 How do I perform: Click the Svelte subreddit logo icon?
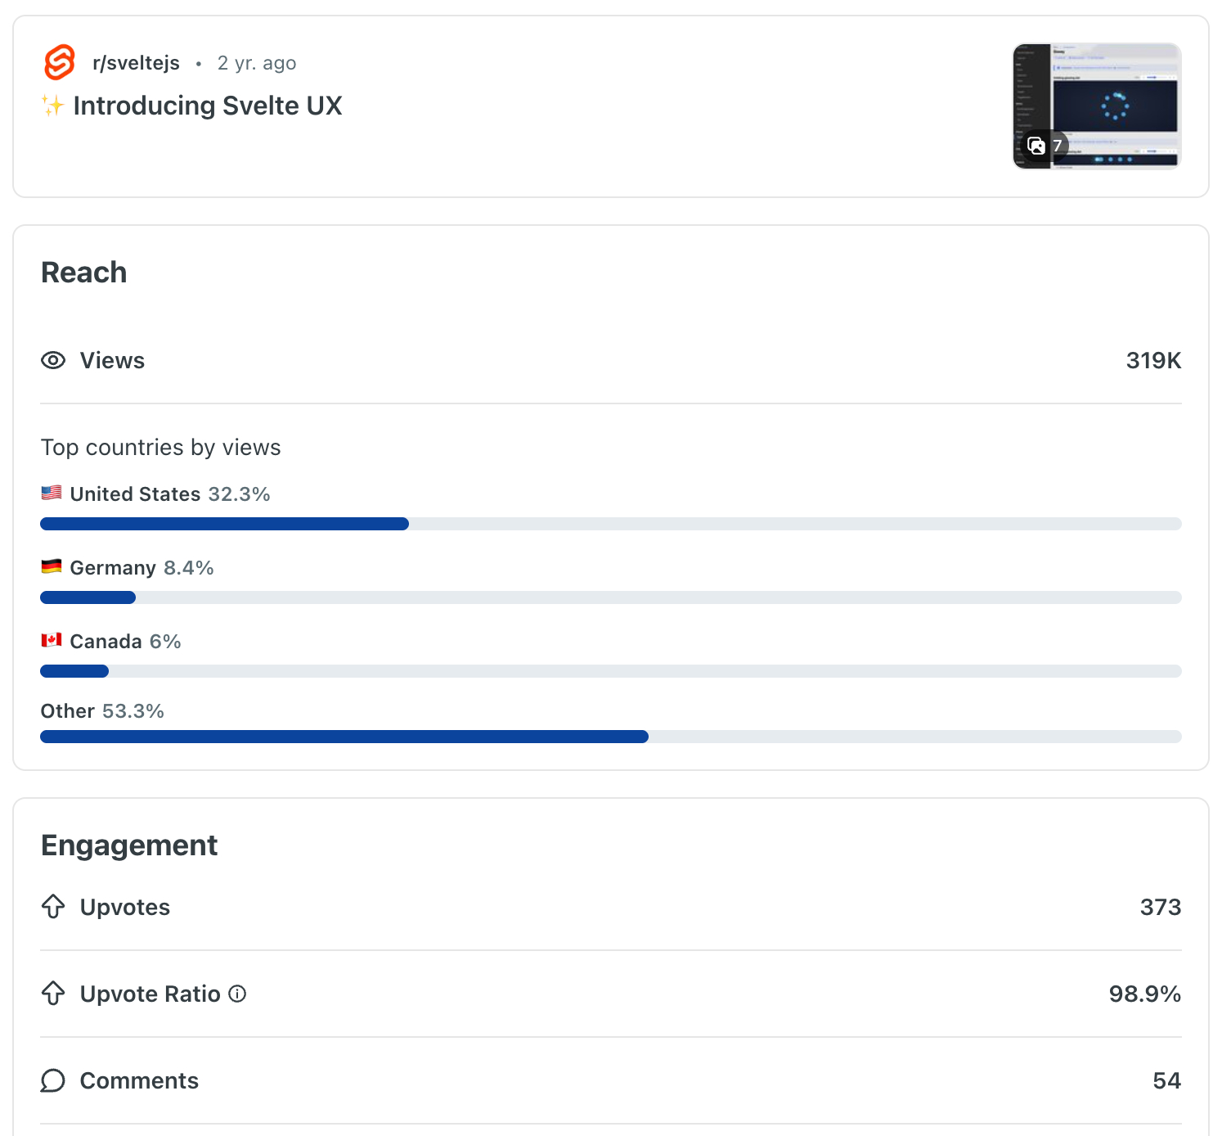[60, 62]
